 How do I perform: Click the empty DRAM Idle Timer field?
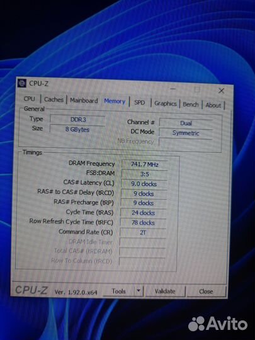pos(143,242)
